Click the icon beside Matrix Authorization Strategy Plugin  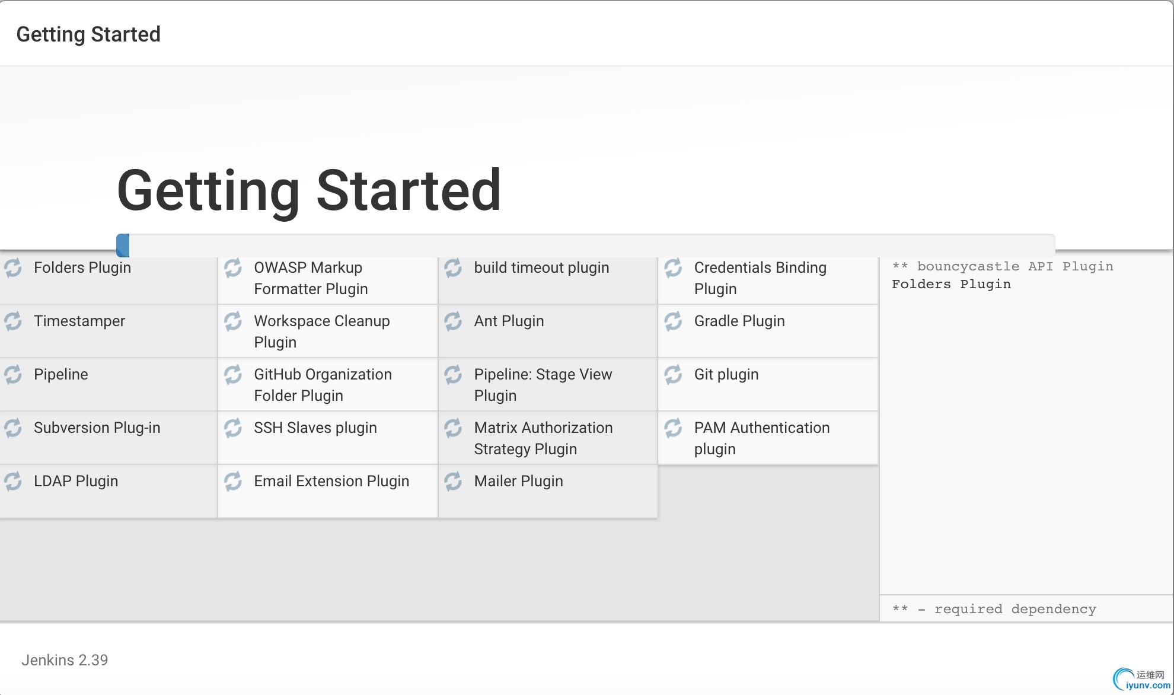[x=453, y=428]
